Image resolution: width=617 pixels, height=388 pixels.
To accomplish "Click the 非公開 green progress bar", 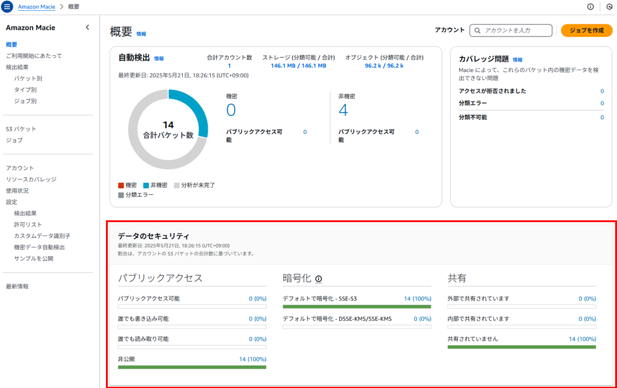I will (192, 367).
